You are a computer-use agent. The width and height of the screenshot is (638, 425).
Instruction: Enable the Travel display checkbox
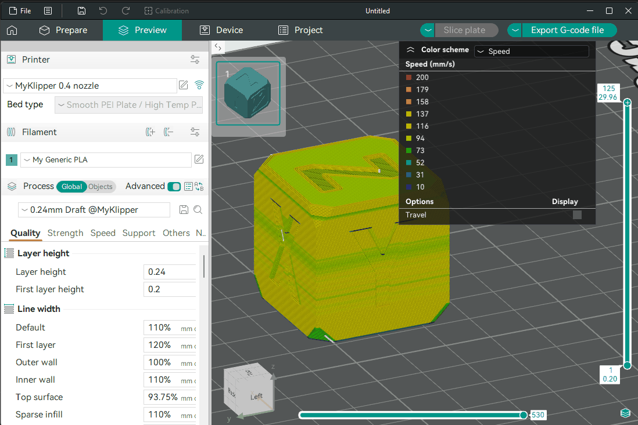click(x=577, y=215)
